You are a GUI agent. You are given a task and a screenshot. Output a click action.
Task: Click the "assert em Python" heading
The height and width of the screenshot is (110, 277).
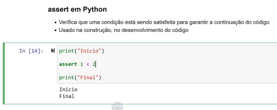coord(77,9)
